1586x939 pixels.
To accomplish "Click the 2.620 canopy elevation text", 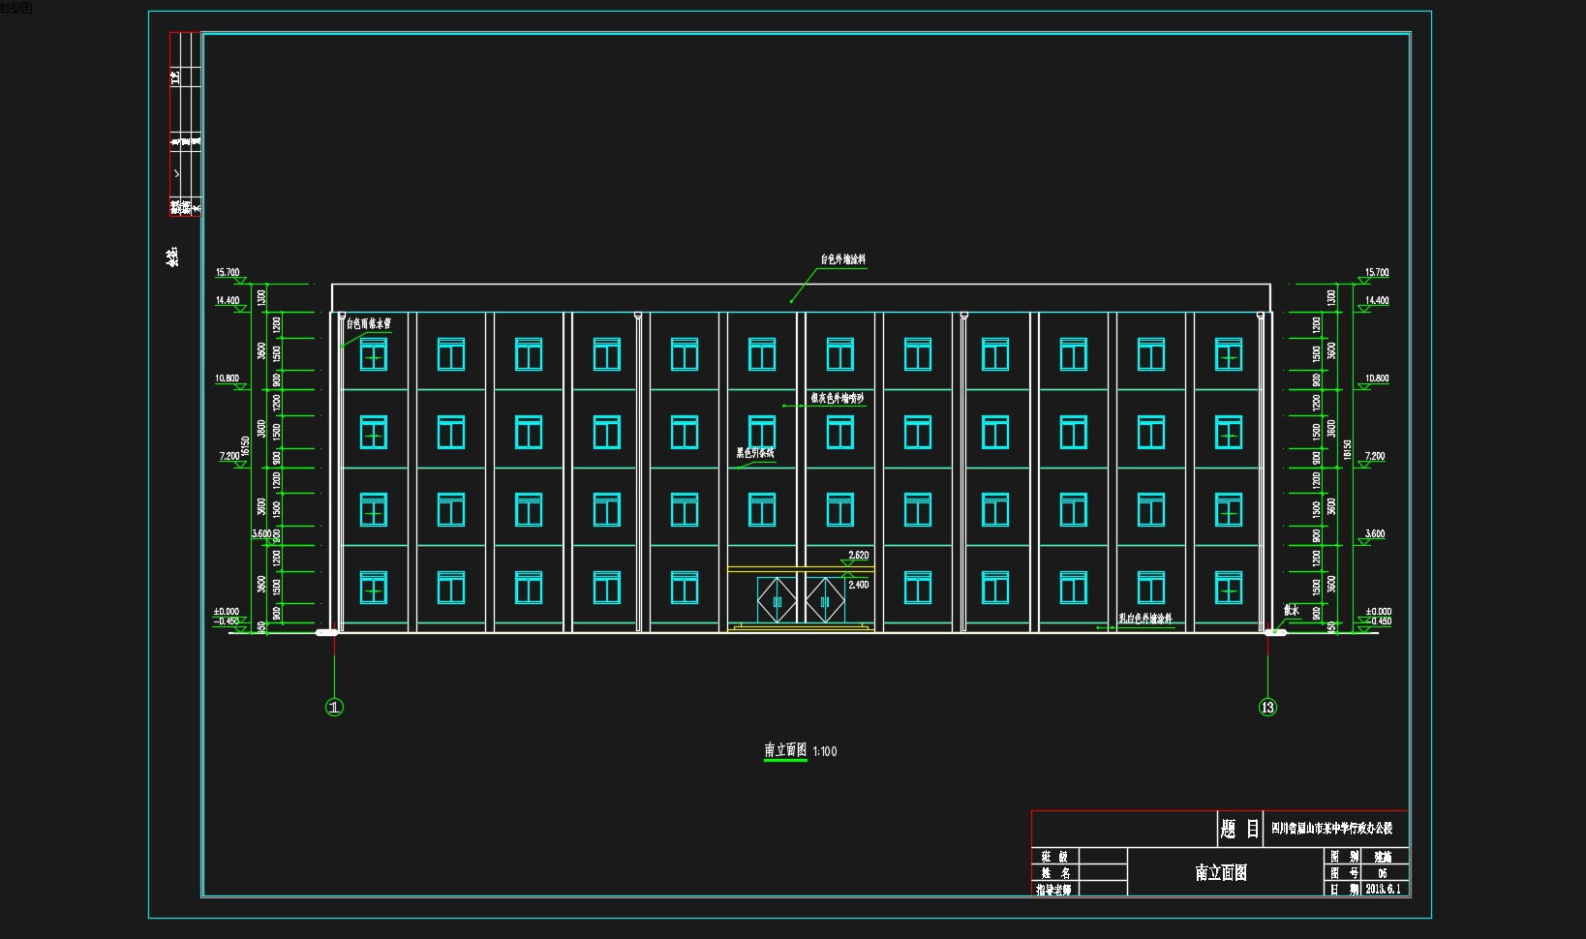I will [x=859, y=556].
